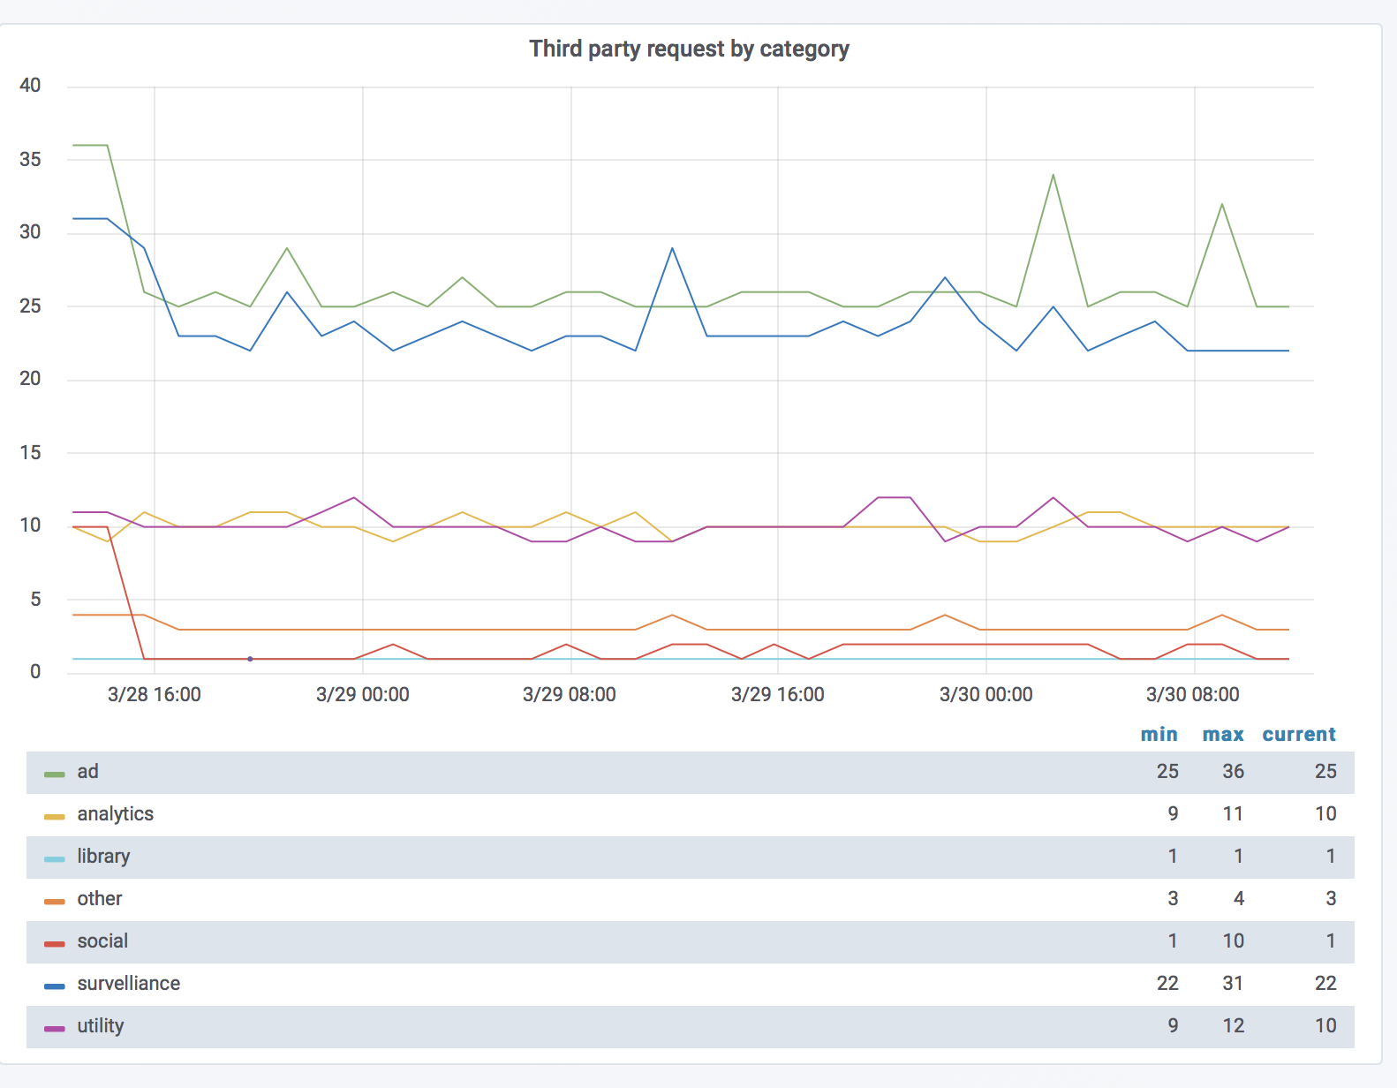
Task: Open color picker for social red swatch
Action: point(55,944)
